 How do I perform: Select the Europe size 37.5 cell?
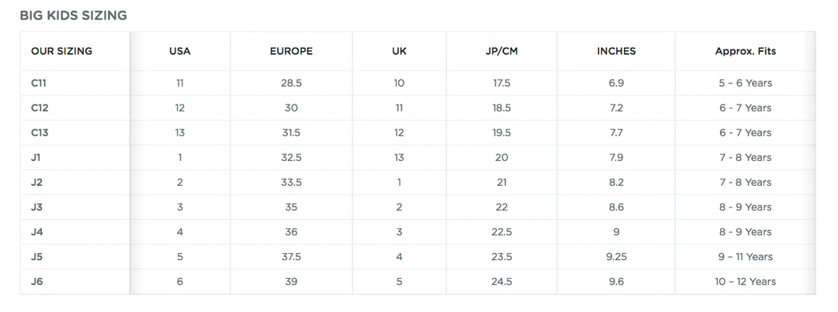point(291,256)
